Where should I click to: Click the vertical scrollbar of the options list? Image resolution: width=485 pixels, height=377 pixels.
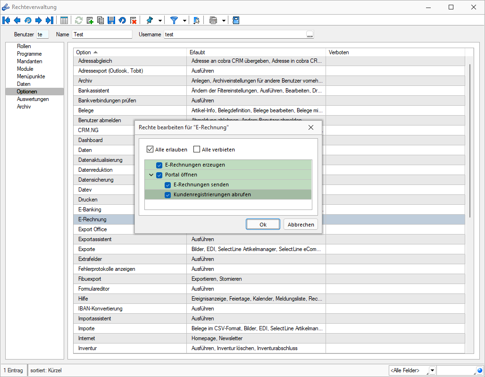[x=469, y=142]
